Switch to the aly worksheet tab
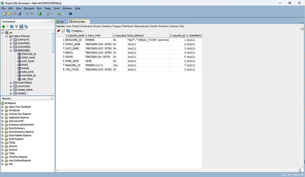 coord(61,22)
